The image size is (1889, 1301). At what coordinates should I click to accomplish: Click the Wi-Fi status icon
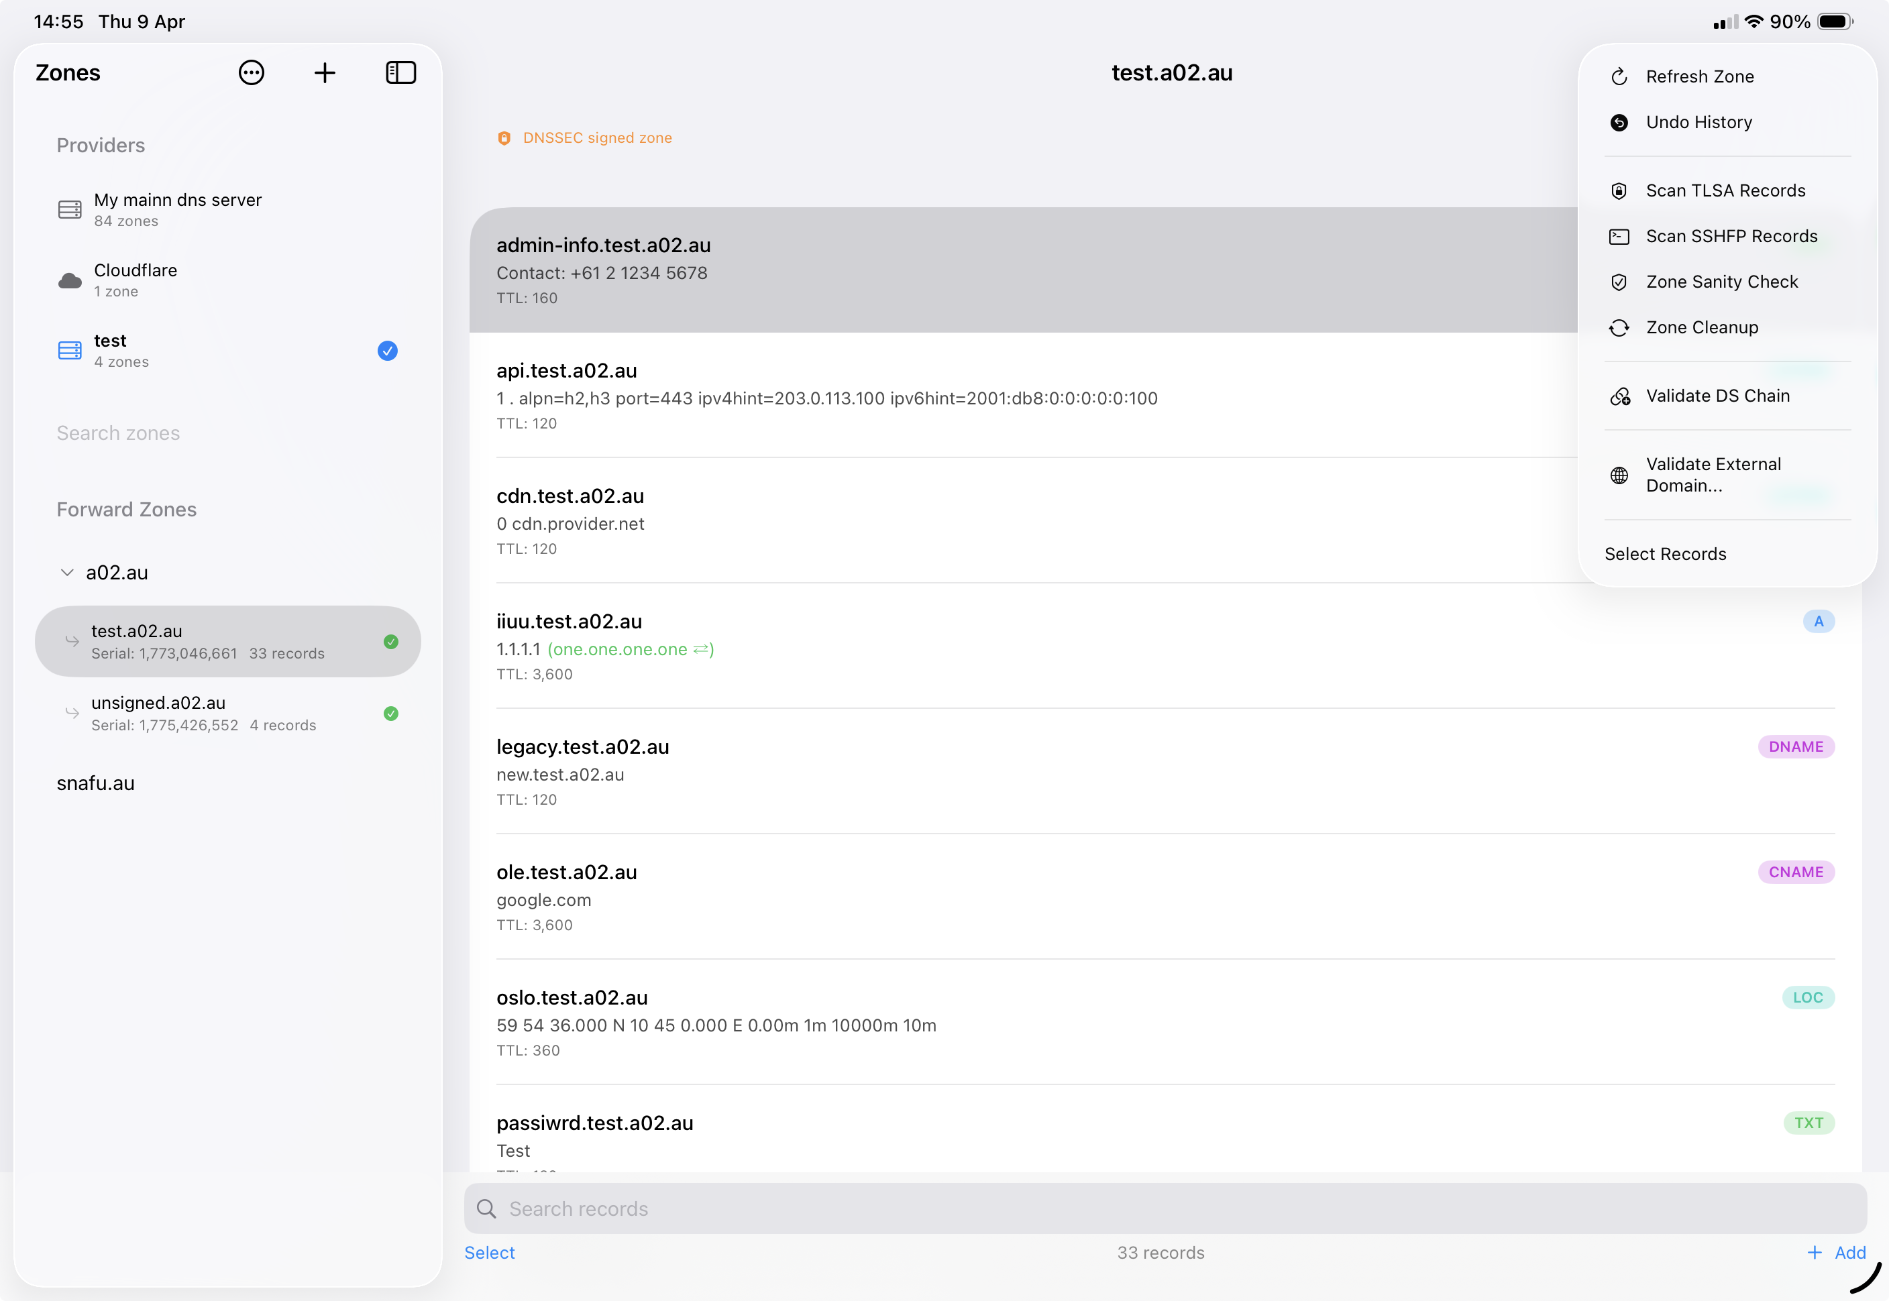1753,21
